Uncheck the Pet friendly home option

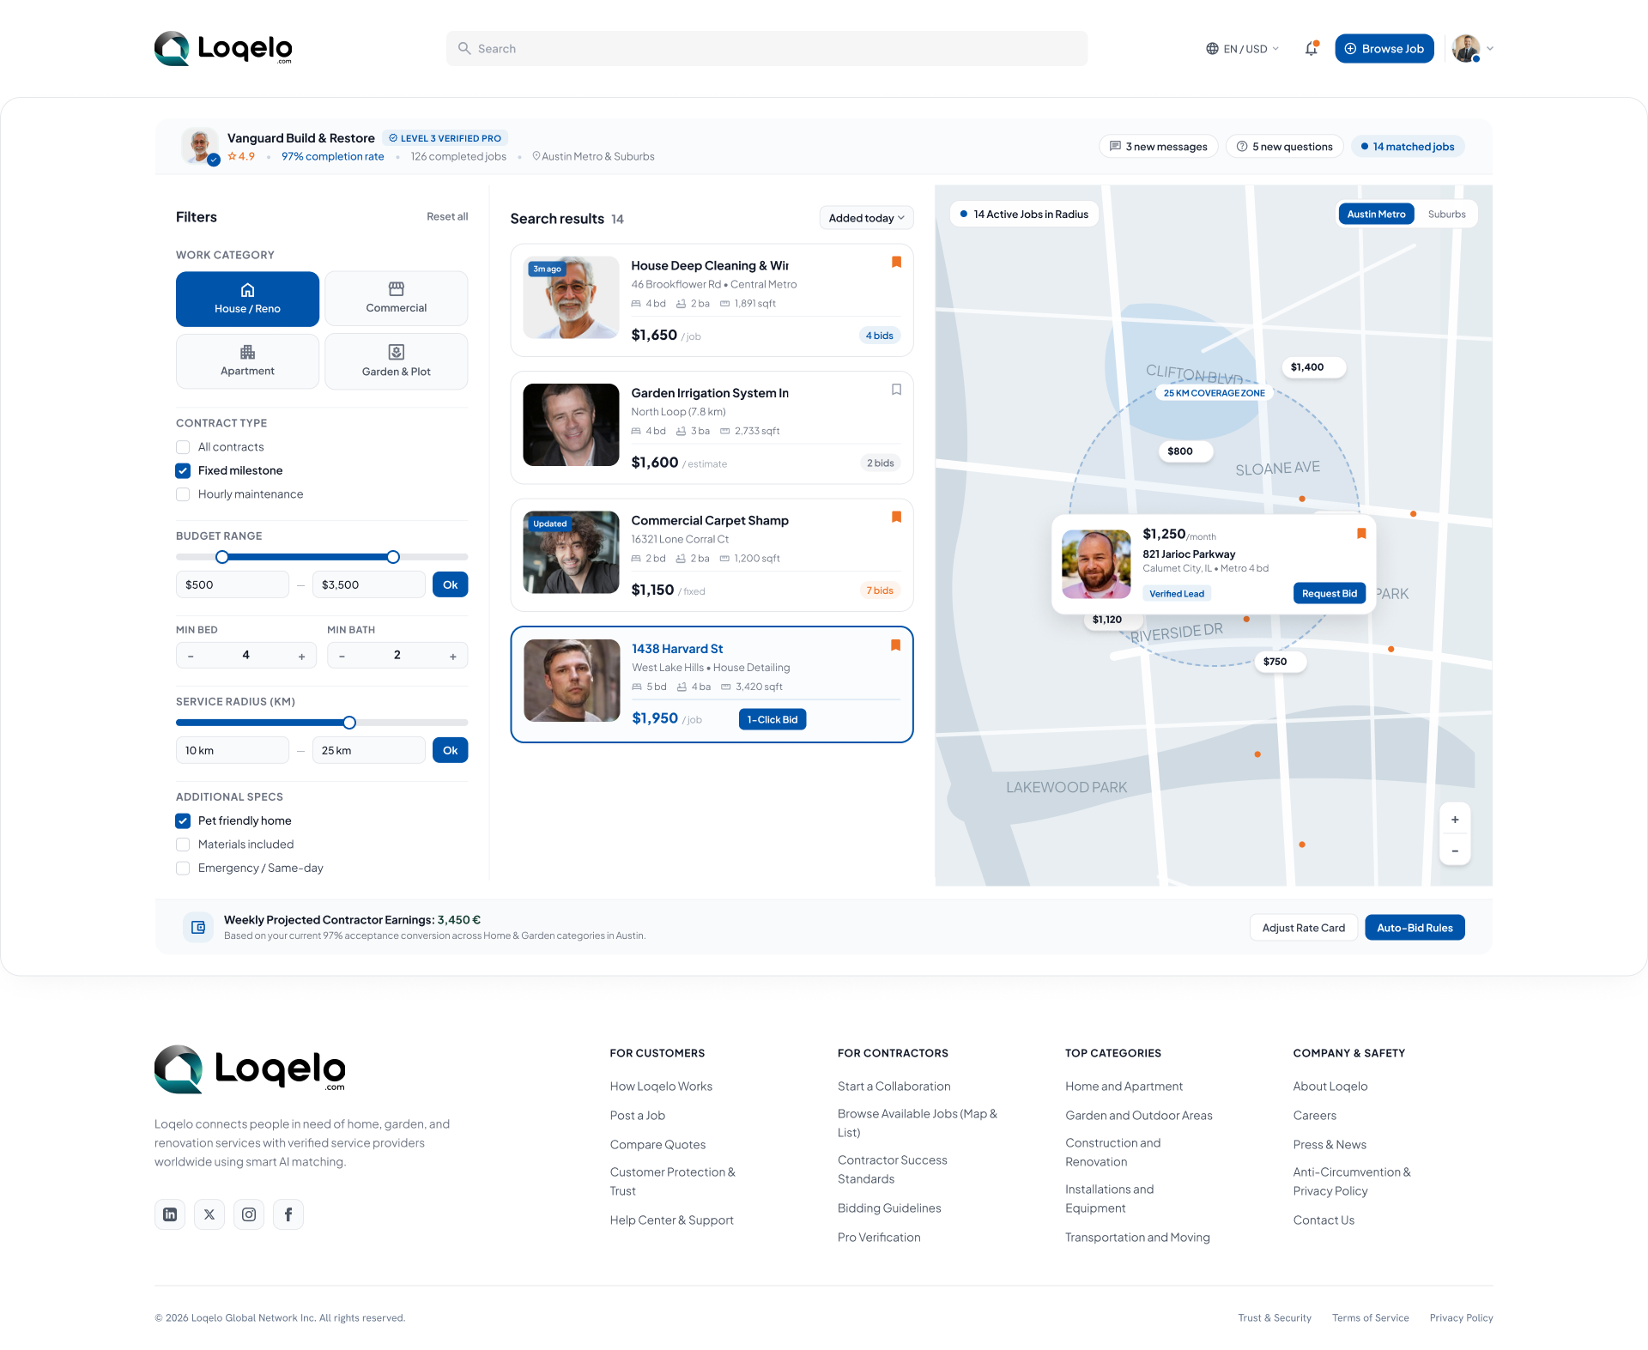click(183, 821)
